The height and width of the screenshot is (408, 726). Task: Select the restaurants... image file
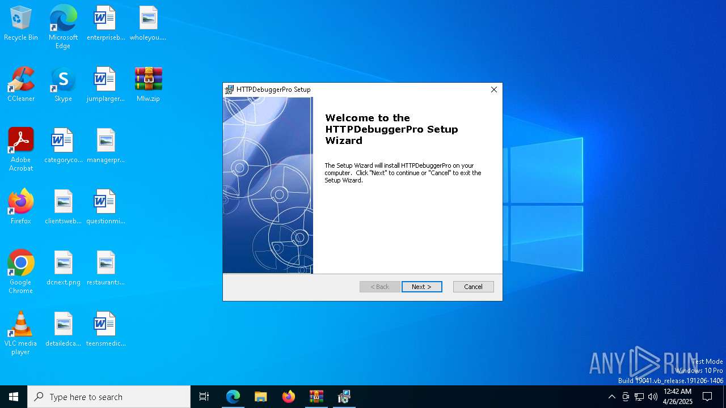[105, 269]
